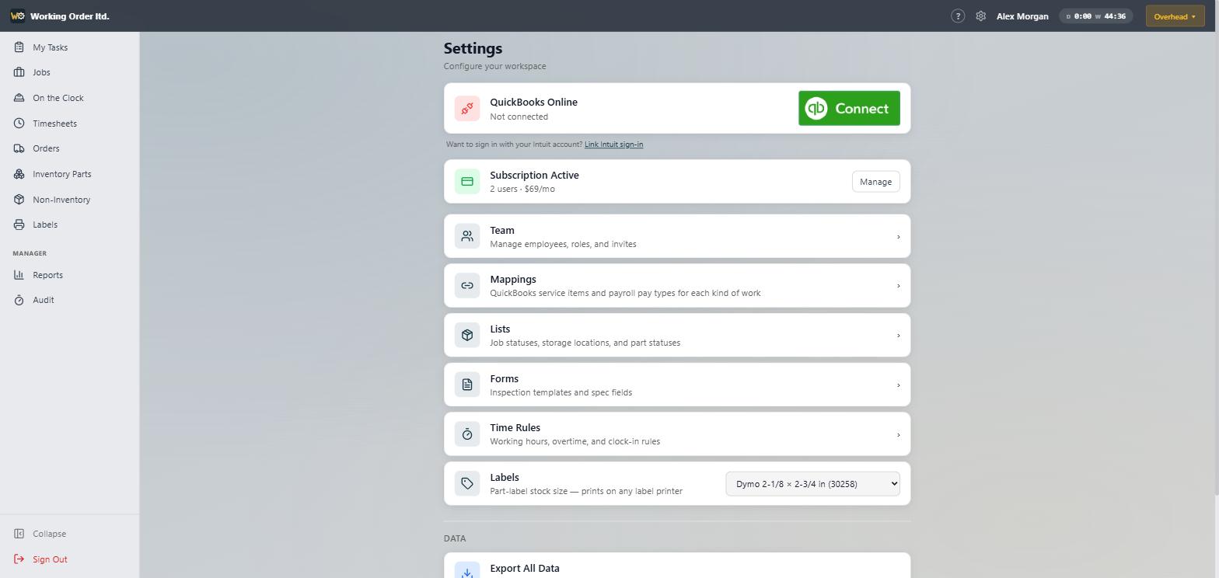Click the Forms document icon
The height and width of the screenshot is (578, 1219).
[467, 385]
